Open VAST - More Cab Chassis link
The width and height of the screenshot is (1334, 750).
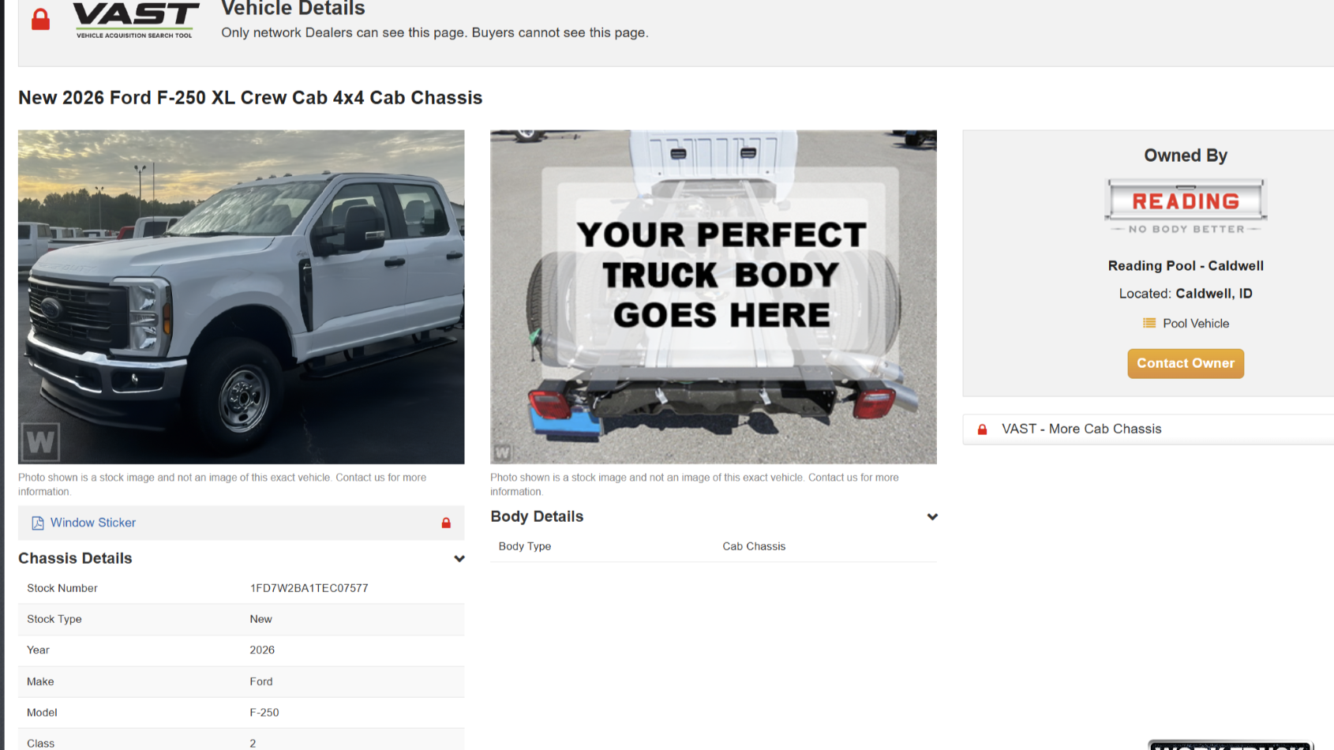tap(1081, 429)
